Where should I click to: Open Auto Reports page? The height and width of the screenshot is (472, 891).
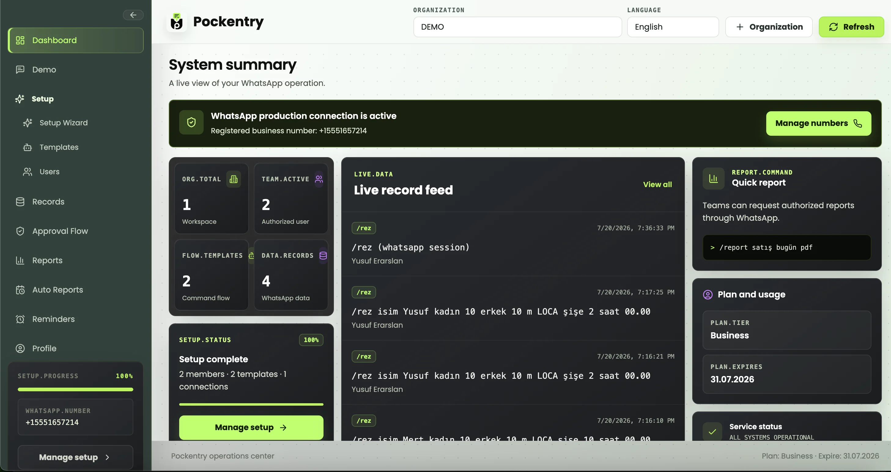pyautogui.click(x=58, y=290)
